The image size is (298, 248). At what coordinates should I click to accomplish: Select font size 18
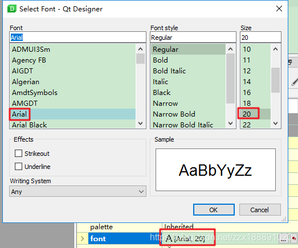256,104
